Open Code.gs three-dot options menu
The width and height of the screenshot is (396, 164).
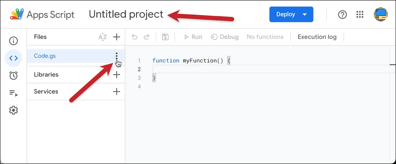116,56
